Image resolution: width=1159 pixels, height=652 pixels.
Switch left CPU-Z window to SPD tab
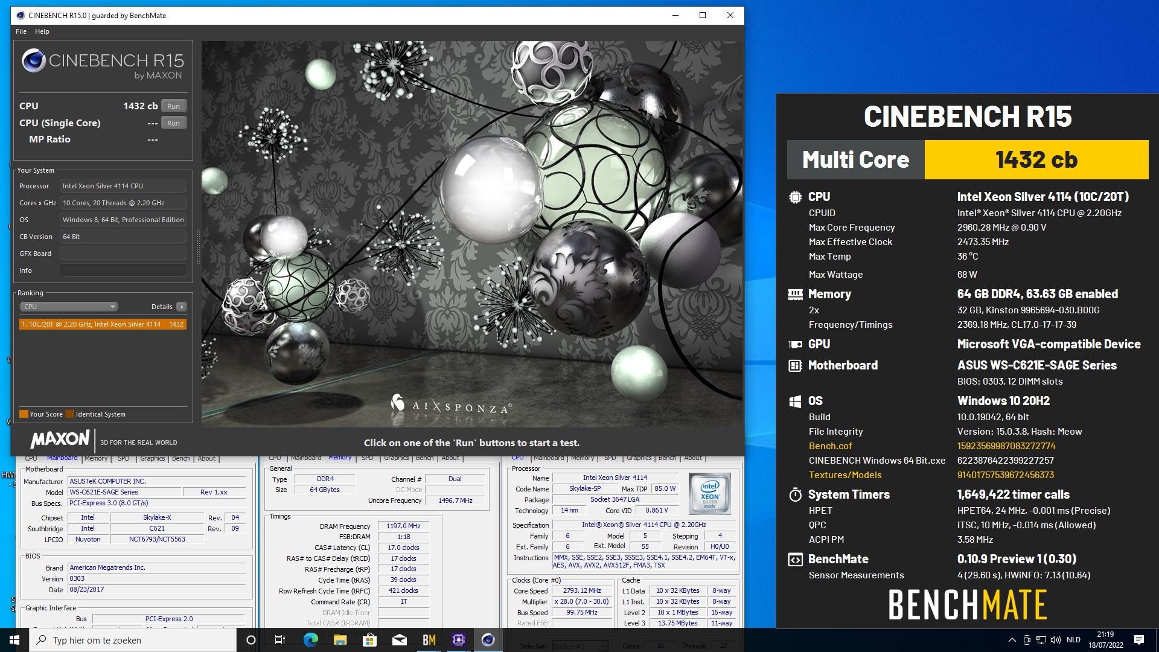pyautogui.click(x=124, y=459)
